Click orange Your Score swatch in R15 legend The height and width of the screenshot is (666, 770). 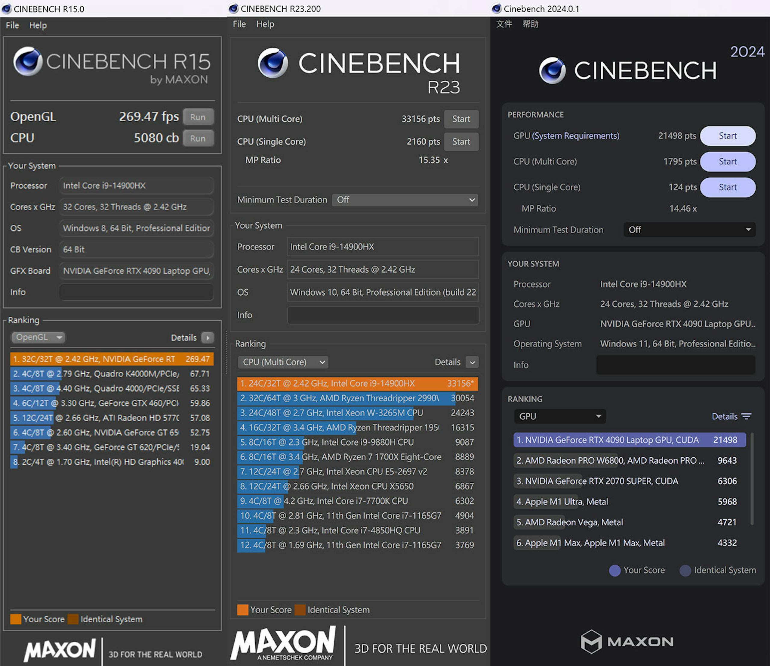pyautogui.click(x=16, y=619)
